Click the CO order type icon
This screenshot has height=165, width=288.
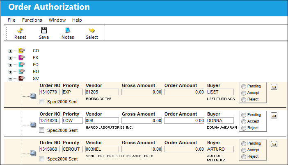pos(21,51)
